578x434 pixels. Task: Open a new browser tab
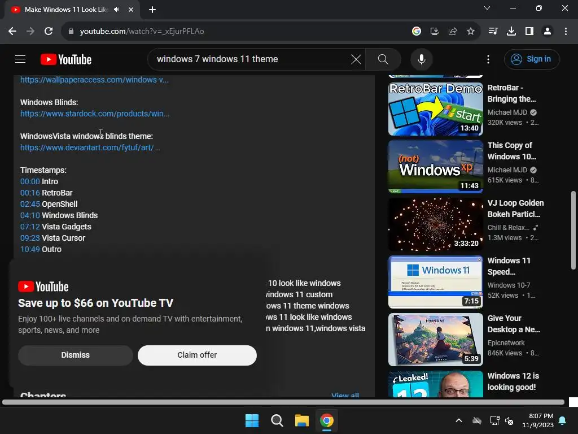tap(152, 10)
